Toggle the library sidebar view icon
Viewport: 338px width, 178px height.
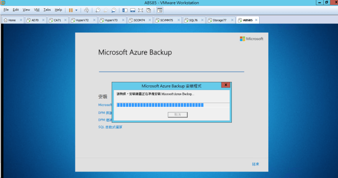click(x=125, y=10)
